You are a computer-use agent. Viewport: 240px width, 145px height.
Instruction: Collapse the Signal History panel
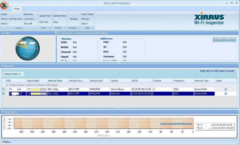pyautogui.click(x=2, y=112)
